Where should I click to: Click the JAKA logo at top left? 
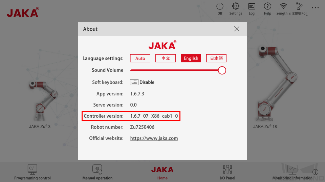pos(23,12)
